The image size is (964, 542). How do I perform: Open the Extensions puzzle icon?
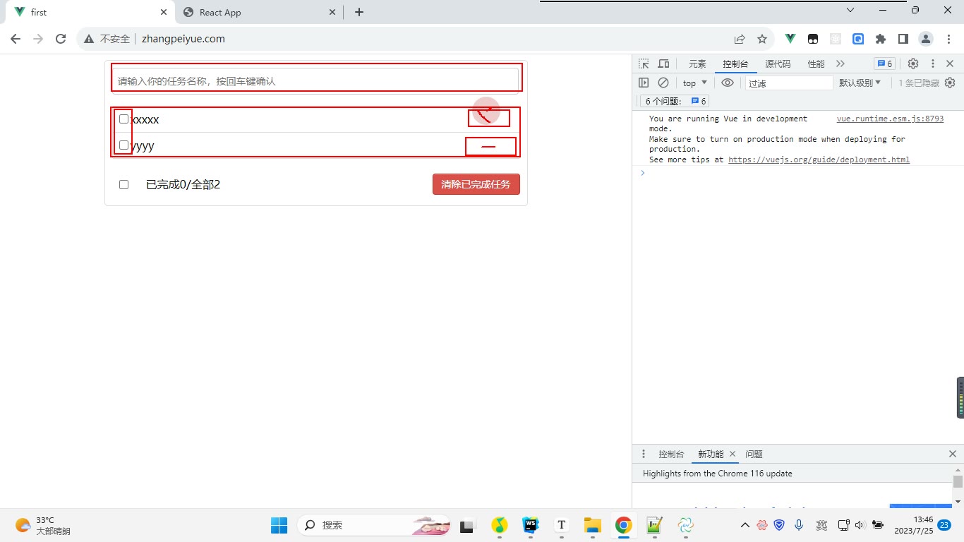pos(881,39)
